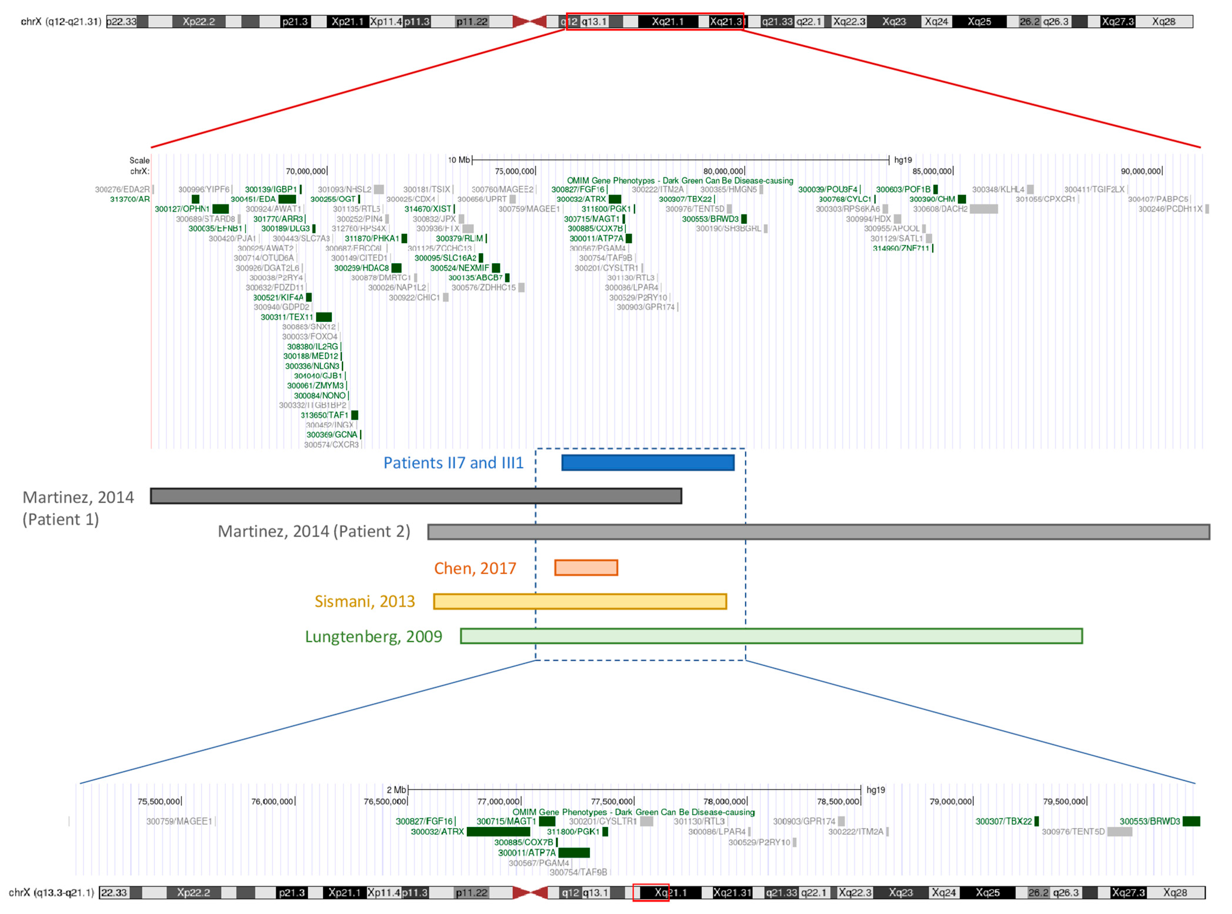Click the 80,000,000 position marker in upper ruler

pyautogui.click(x=723, y=172)
